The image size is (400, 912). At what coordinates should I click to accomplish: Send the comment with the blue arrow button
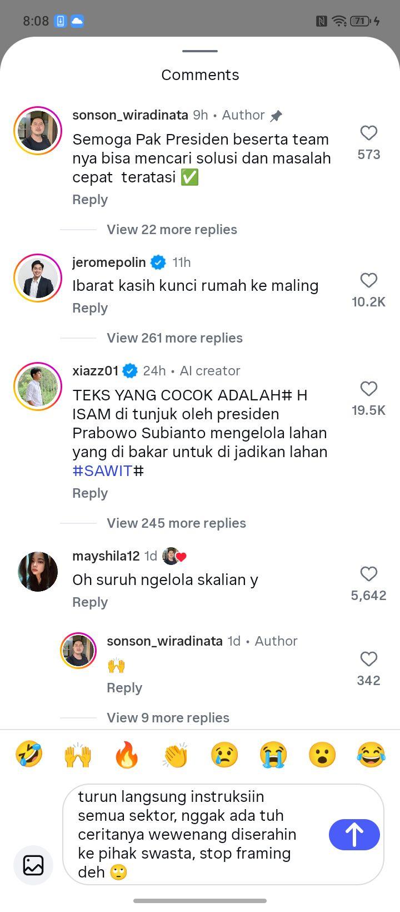pos(354,834)
